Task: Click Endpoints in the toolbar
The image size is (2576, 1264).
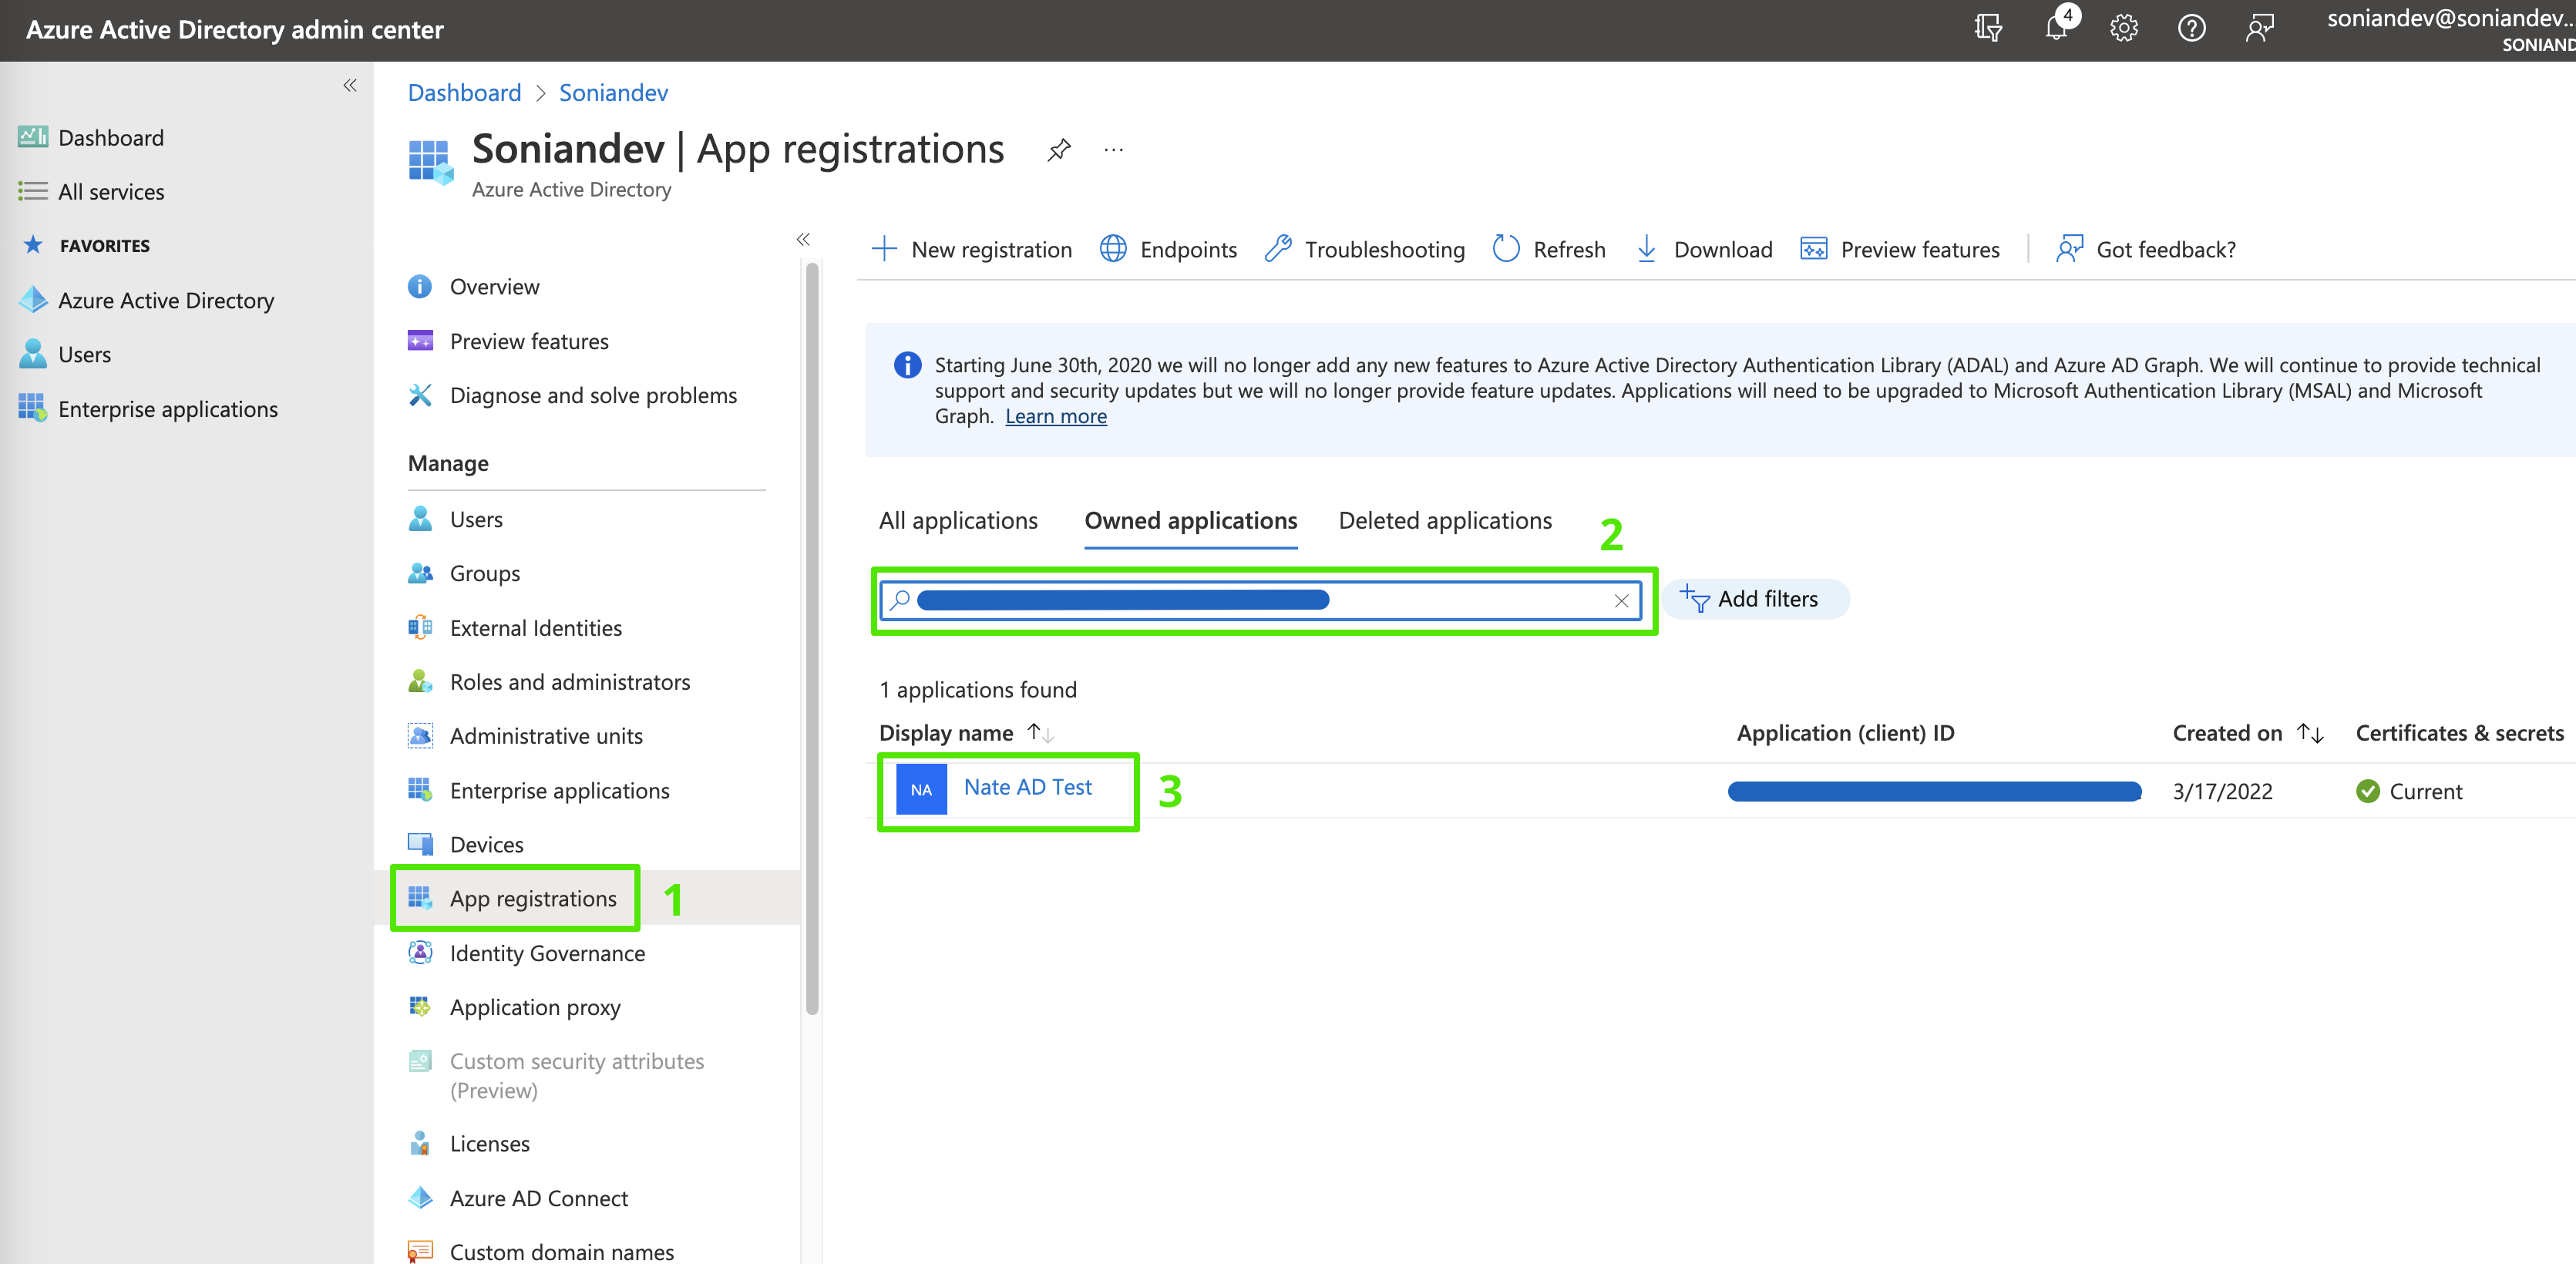Action: click(1168, 249)
